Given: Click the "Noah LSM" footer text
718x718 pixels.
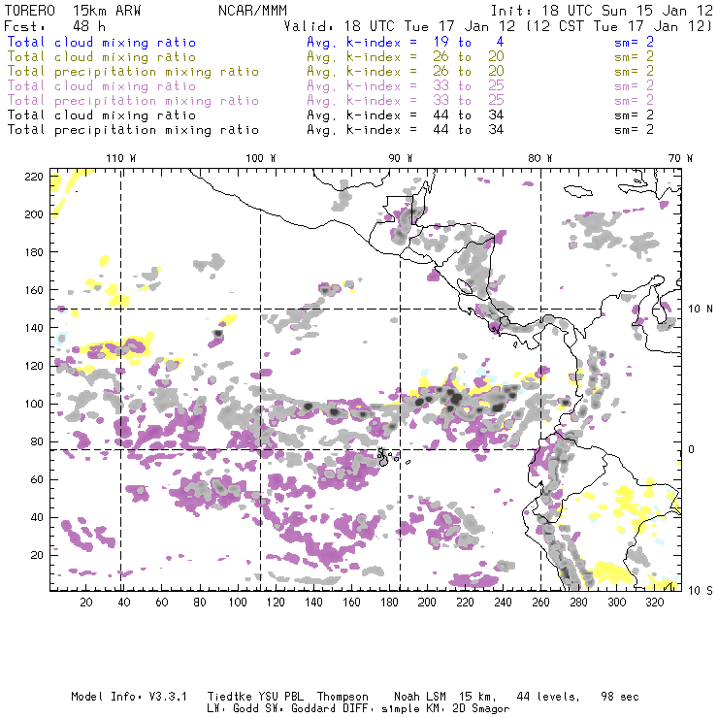Looking at the screenshot, I should [x=420, y=697].
